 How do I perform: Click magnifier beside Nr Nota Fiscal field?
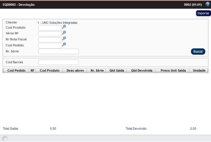tap(64, 39)
